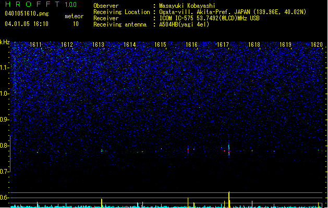Click the meteor echo near 1613

pyautogui.click(x=102, y=150)
